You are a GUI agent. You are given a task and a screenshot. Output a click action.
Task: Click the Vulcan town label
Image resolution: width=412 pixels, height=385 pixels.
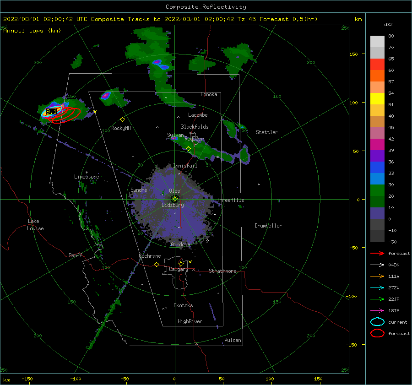click(233, 340)
